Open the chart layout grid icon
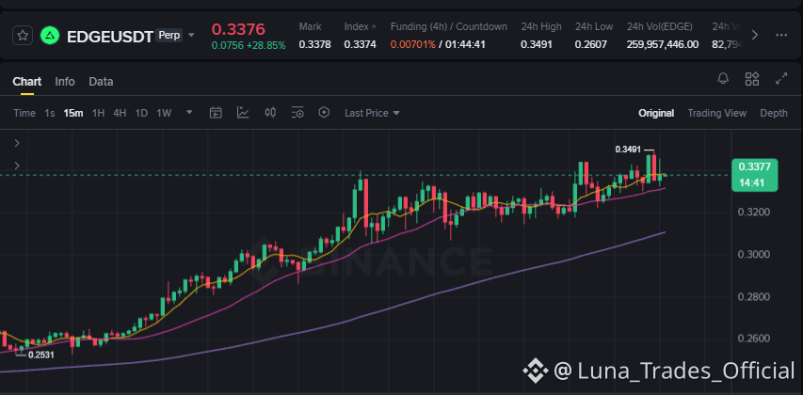The width and height of the screenshot is (803, 395). 752,78
